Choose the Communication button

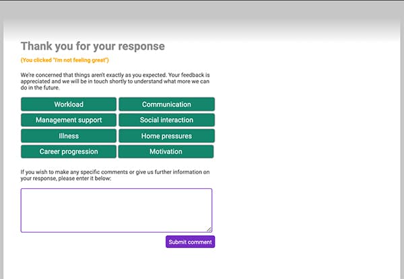pos(166,104)
